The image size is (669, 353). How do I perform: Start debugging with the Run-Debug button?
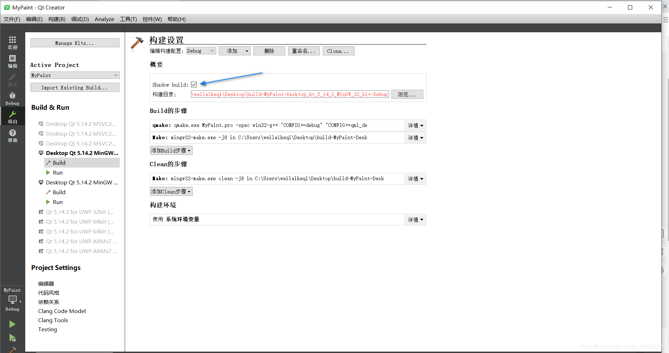click(12, 338)
